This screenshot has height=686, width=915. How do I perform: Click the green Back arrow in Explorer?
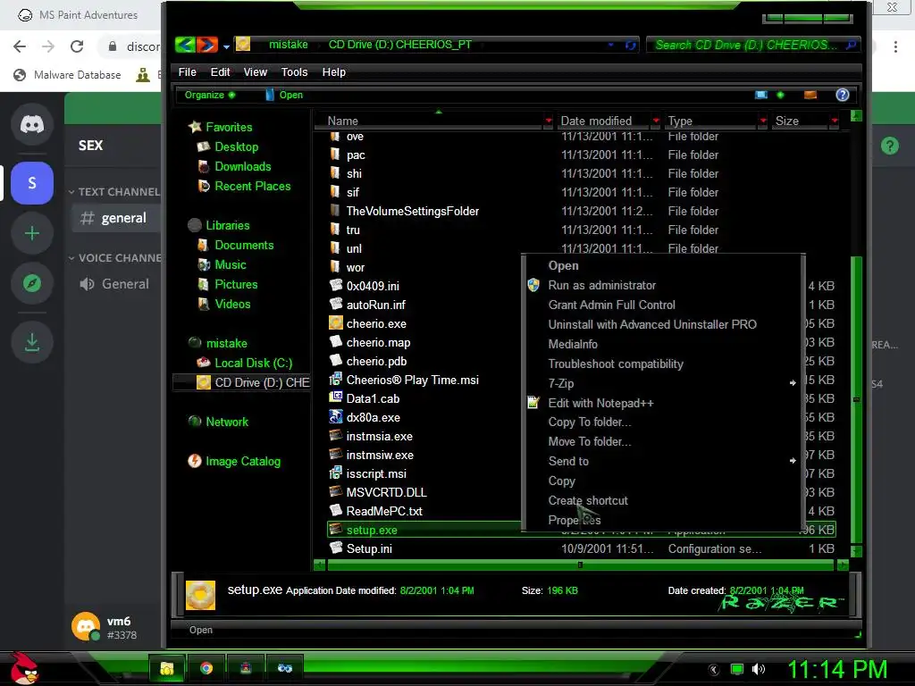click(185, 45)
